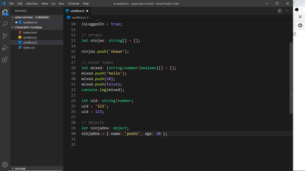Open the Extensions view icon

tap(5, 60)
